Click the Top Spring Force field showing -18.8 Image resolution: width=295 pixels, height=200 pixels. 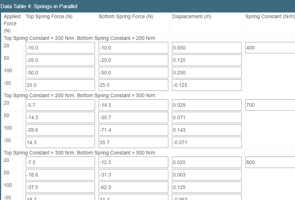(60, 175)
